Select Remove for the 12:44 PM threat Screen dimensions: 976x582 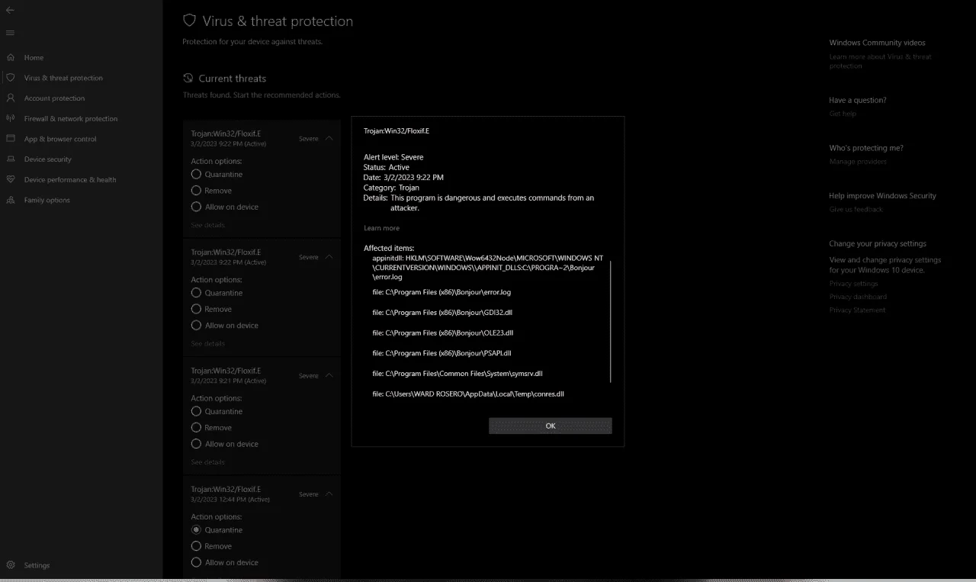pyautogui.click(x=196, y=546)
